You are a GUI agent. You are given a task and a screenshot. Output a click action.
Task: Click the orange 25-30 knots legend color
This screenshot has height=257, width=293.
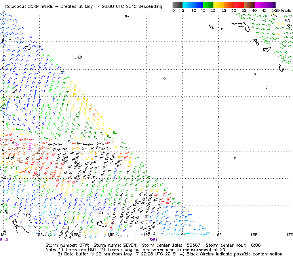(229, 5)
